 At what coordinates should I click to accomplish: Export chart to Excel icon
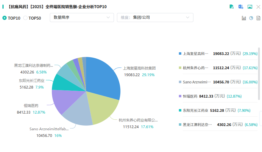click(x=241, y=7)
